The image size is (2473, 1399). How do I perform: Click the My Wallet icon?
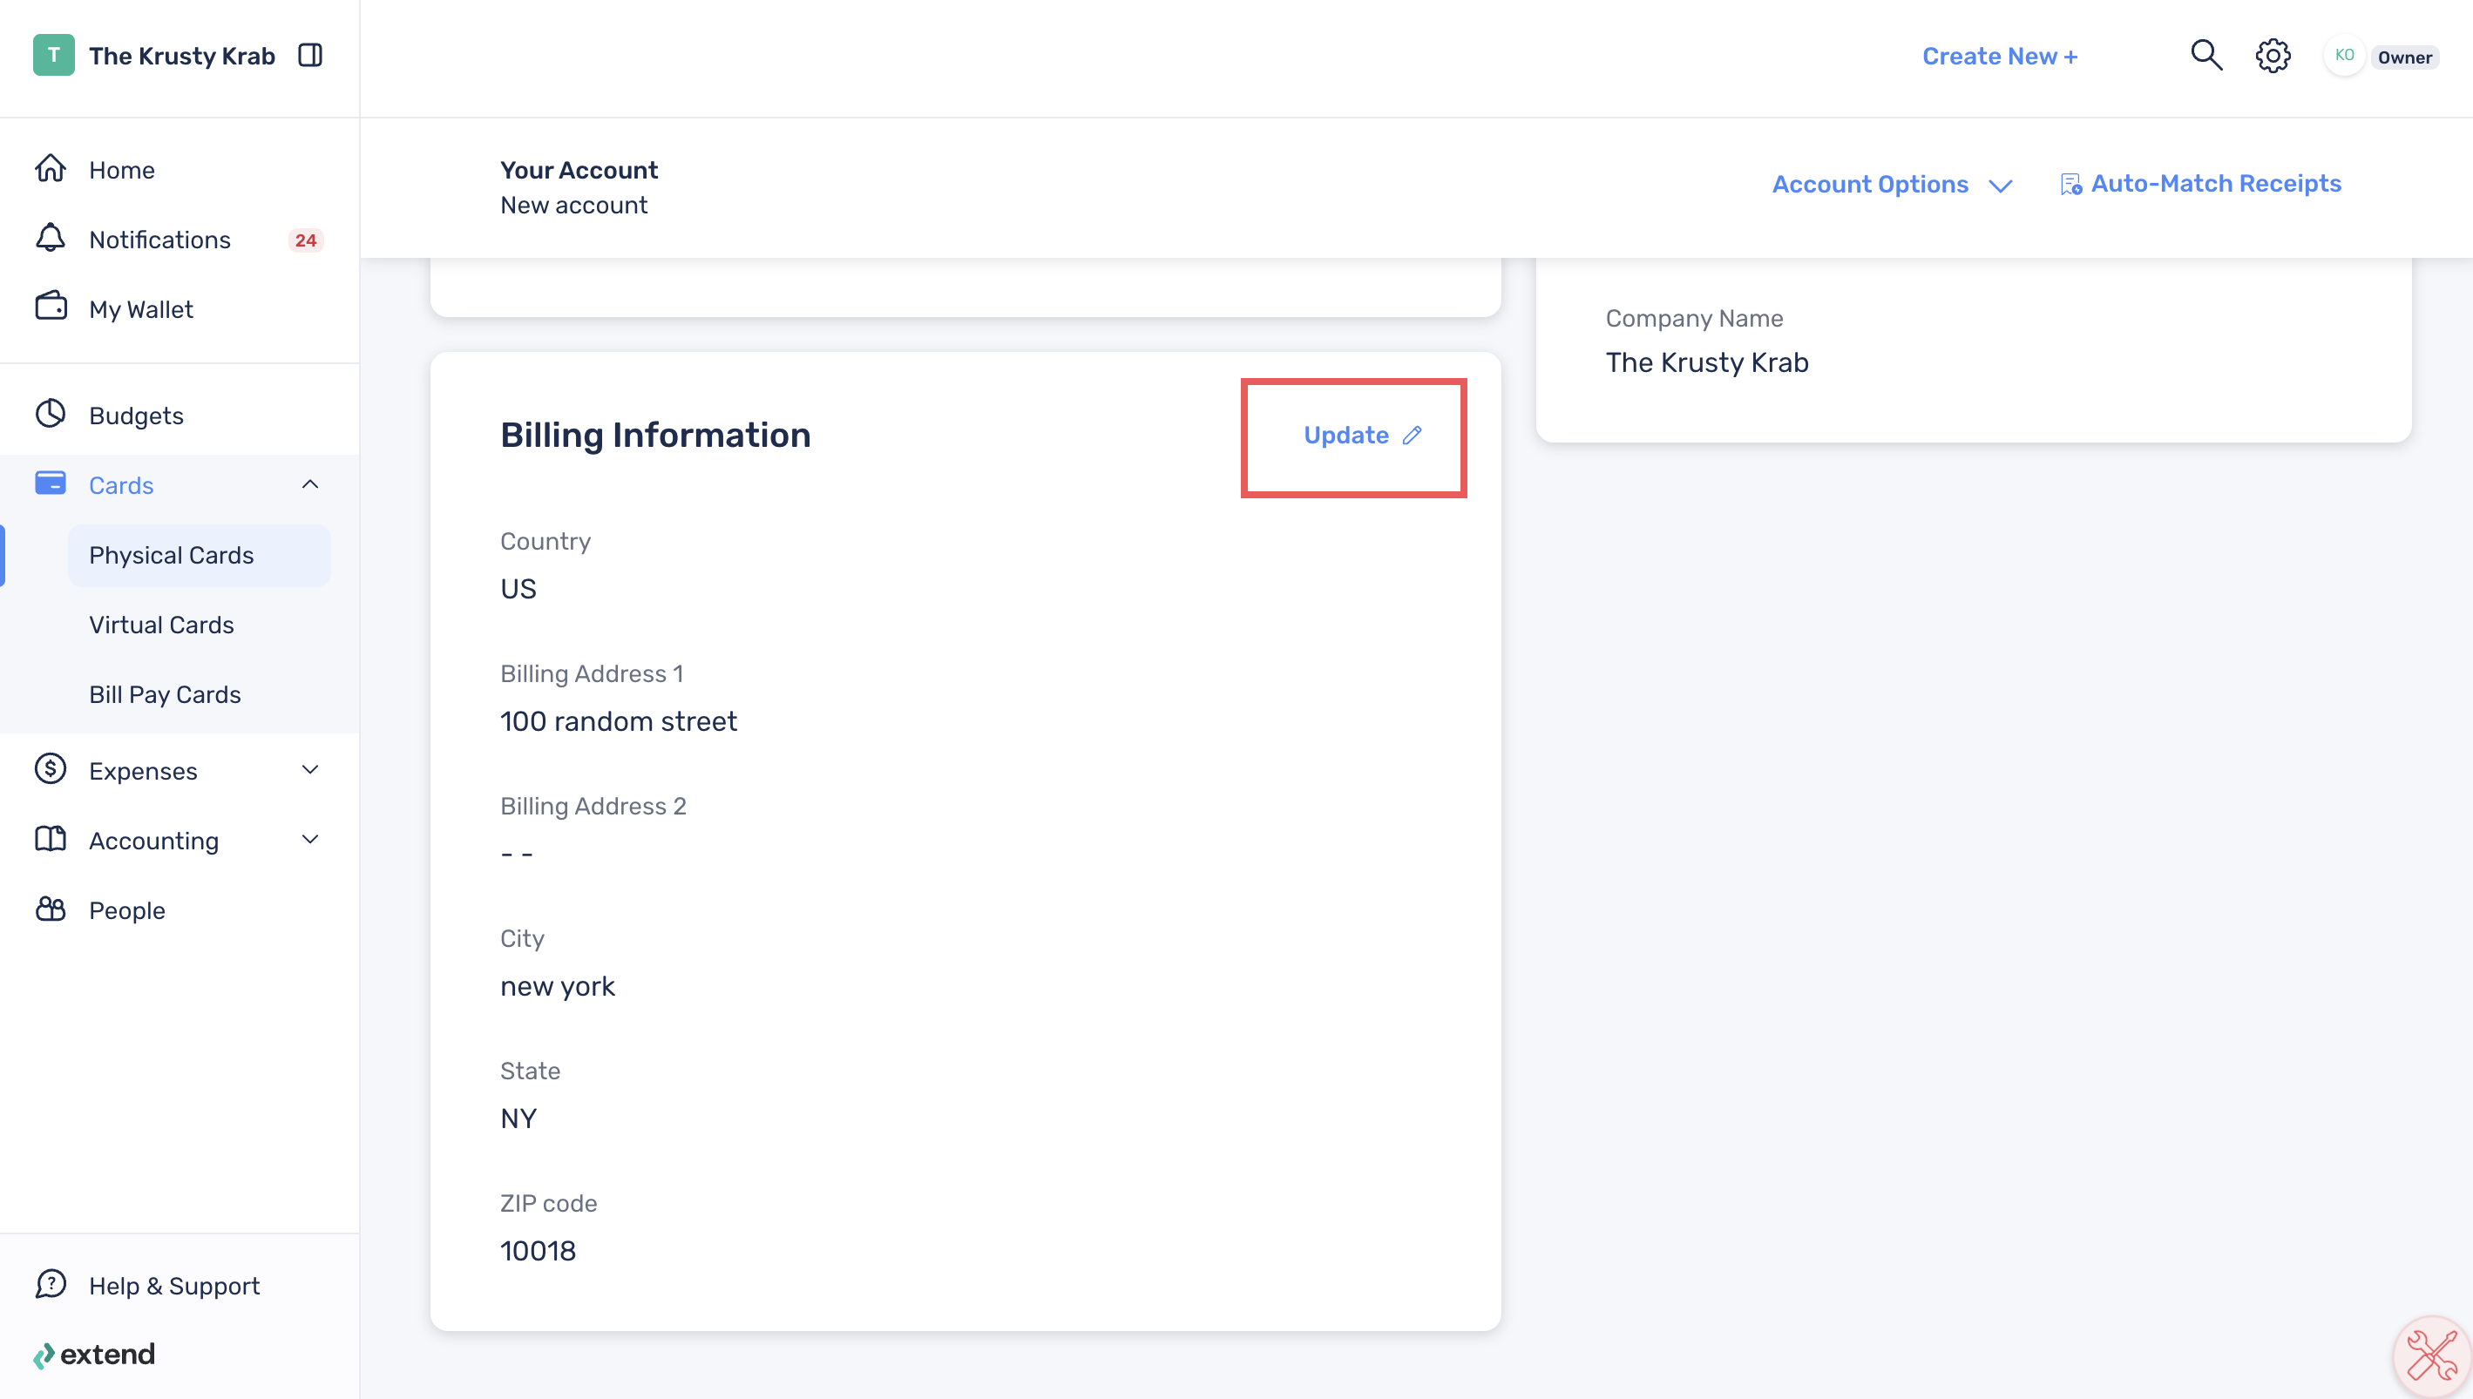point(50,307)
